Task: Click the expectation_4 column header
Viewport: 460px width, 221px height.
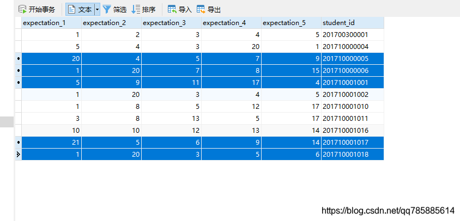Action: coord(232,23)
